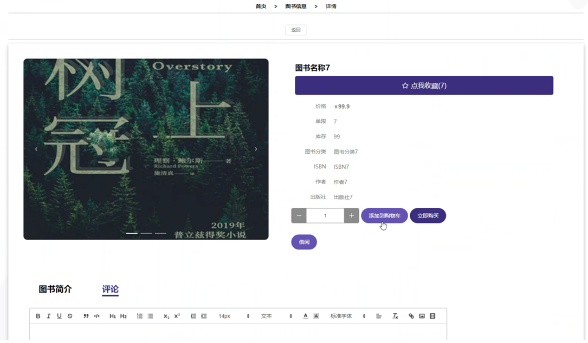588x343 pixels.
Task: Open the text alignment options
Action: pos(379,316)
